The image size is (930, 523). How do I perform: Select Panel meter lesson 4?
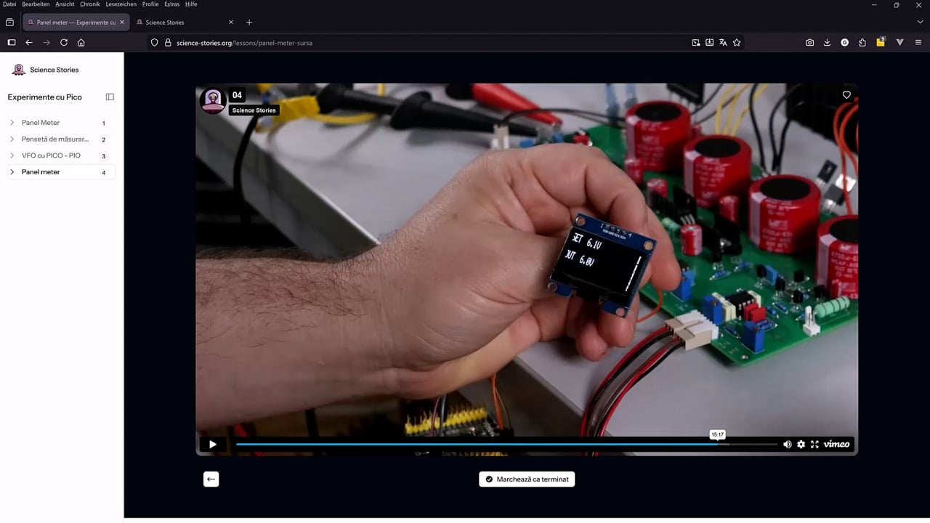[62, 172]
